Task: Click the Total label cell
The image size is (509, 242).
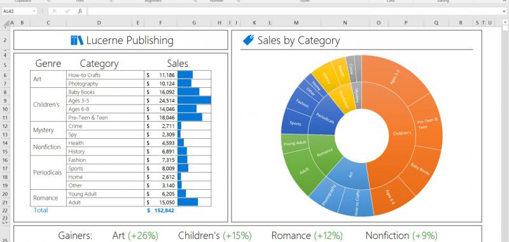Action: [x=41, y=210]
